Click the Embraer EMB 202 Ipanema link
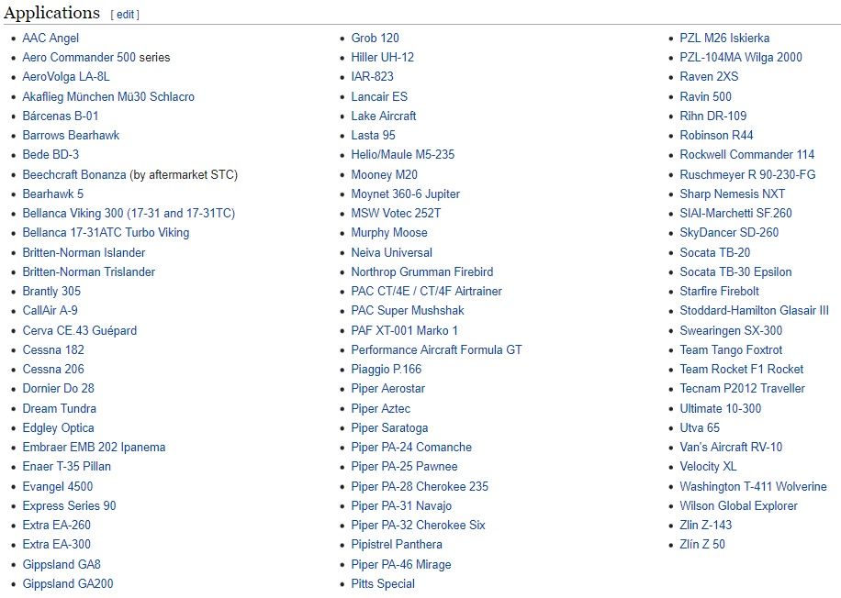The height and width of the screenshot is (598, 841). 94,447
